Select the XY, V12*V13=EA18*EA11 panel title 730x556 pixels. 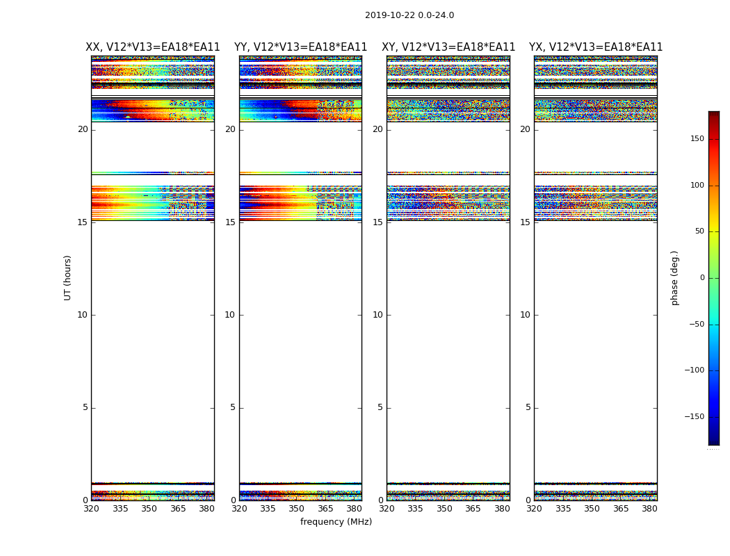(x=448, y=47)
